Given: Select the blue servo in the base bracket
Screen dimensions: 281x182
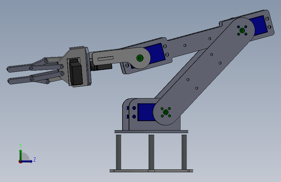Looking at the screenshot, I should point(146,112).
